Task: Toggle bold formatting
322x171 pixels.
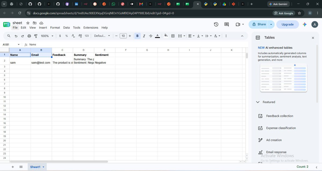Action: pyautogui.click(x=137, y=36)
